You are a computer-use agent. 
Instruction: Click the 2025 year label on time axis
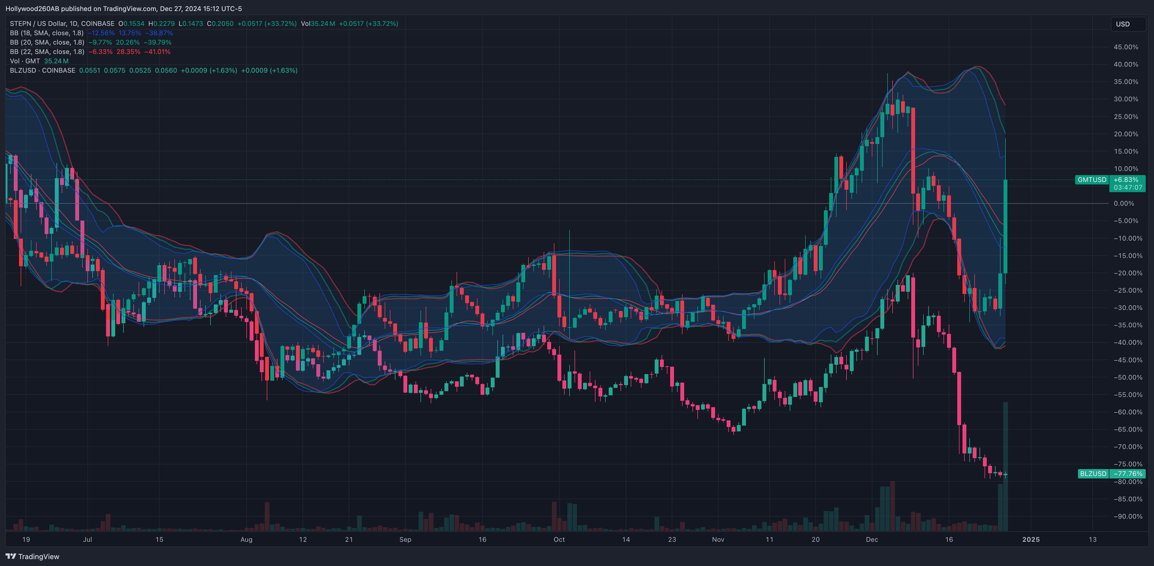(1031, 540)
